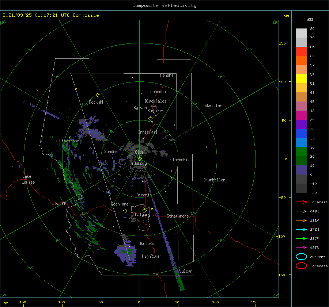The width and height of the screenshot is (329, 307).
Task: Click the RedDeer city label
Action: (x=155, y=111)
